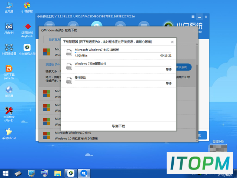Click the 硬件驱动 progress bar
Viewport: 237px width, 178px height.
pos(123,80)
